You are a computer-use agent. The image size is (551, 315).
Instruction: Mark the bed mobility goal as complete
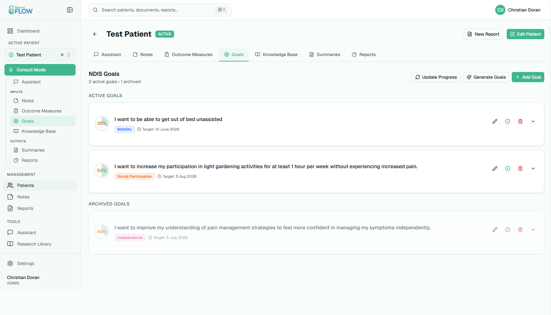(508, 121)
